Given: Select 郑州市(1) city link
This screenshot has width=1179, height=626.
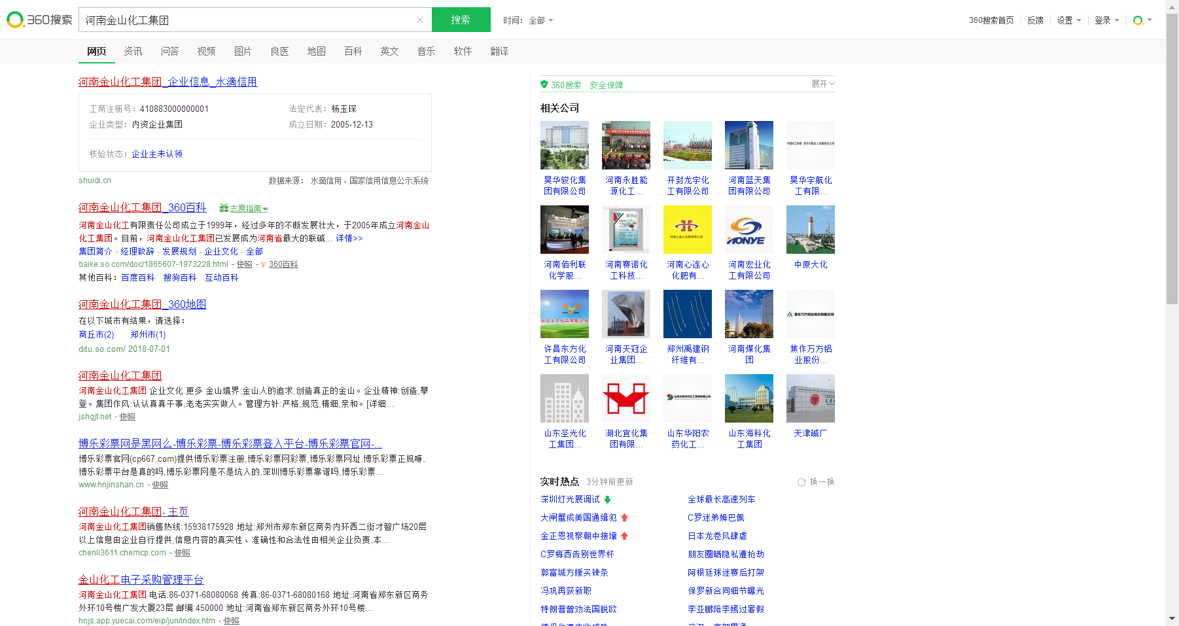Looking at the screenshot, I should click(x=149, y=334).
